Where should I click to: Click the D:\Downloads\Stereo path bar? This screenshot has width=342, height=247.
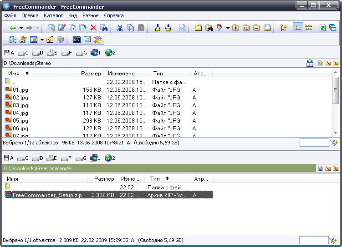[x=154, y=63]
